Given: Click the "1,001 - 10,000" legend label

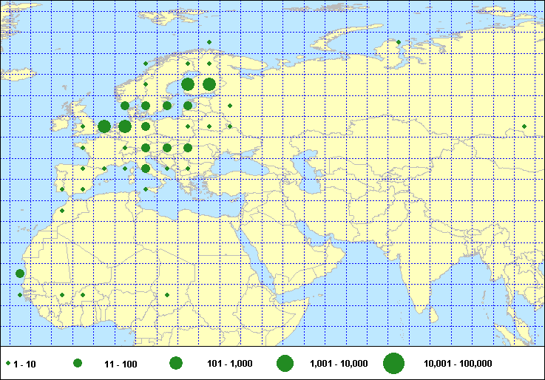Looking at the screenshot, I should point(336,363).
